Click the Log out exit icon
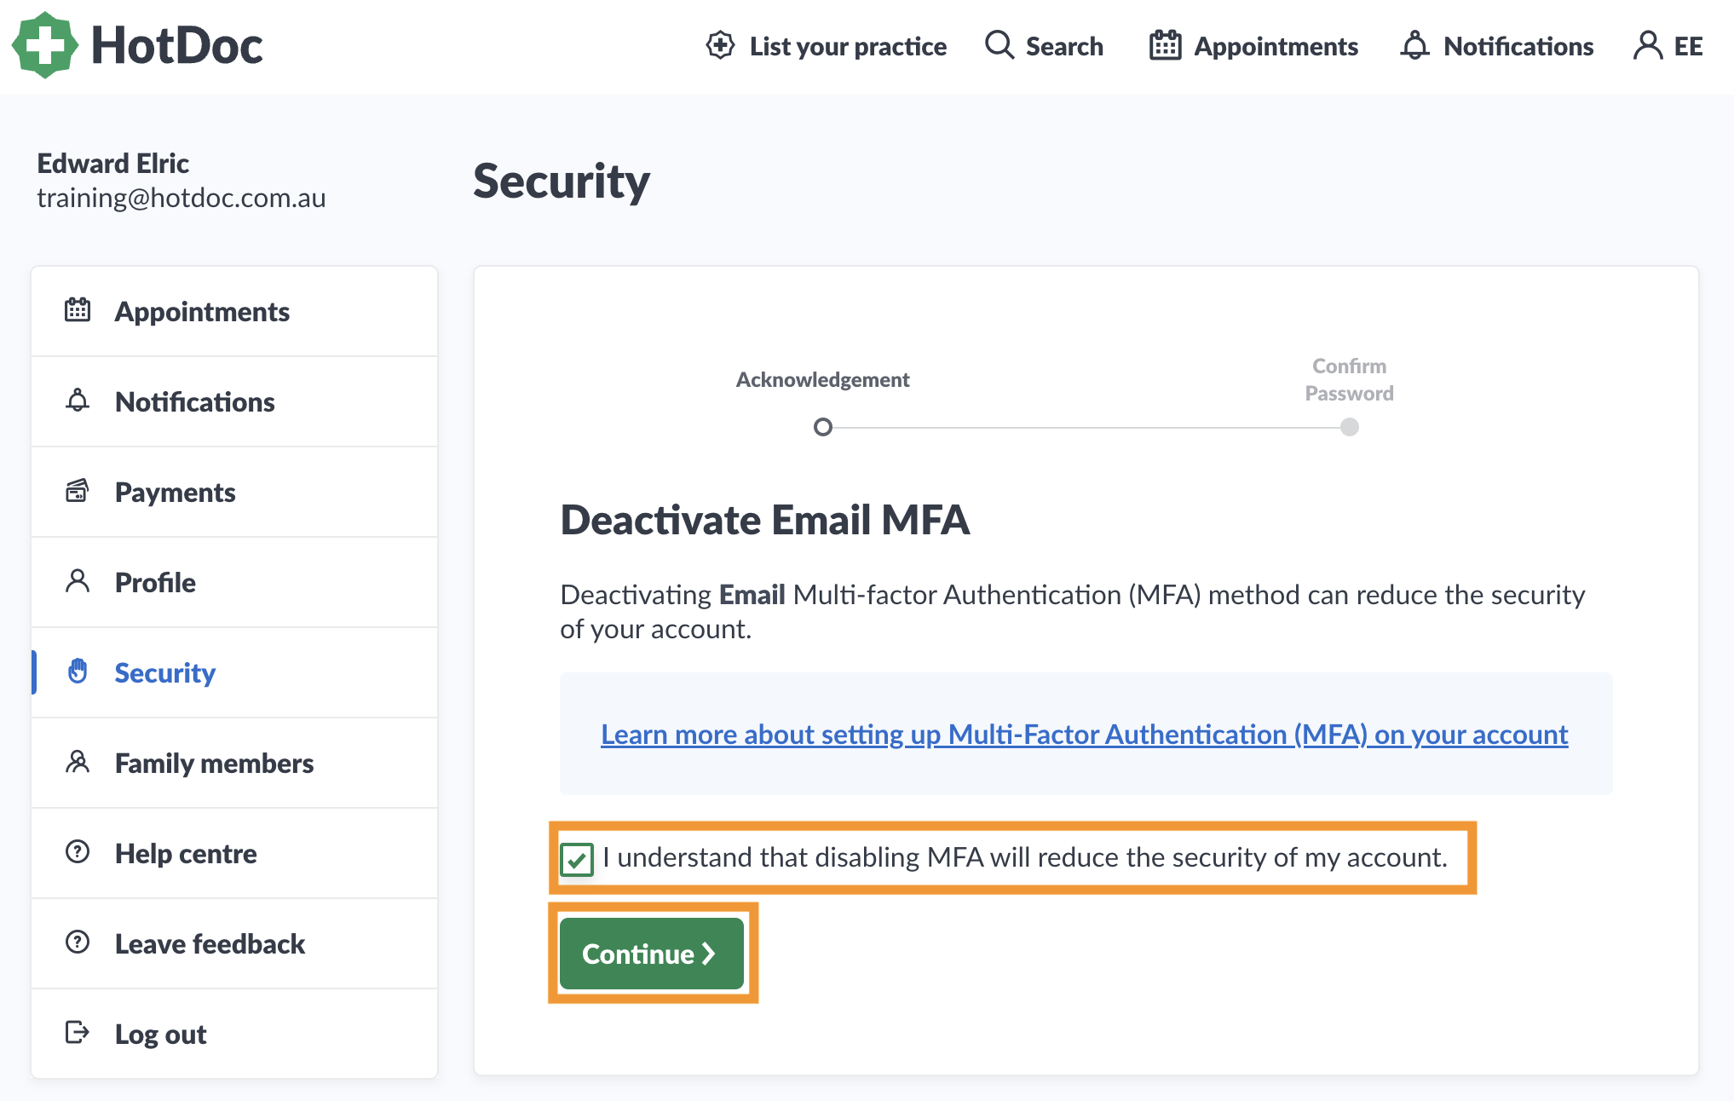This screenshot has height=1101, width=1734. (78, 1033)
